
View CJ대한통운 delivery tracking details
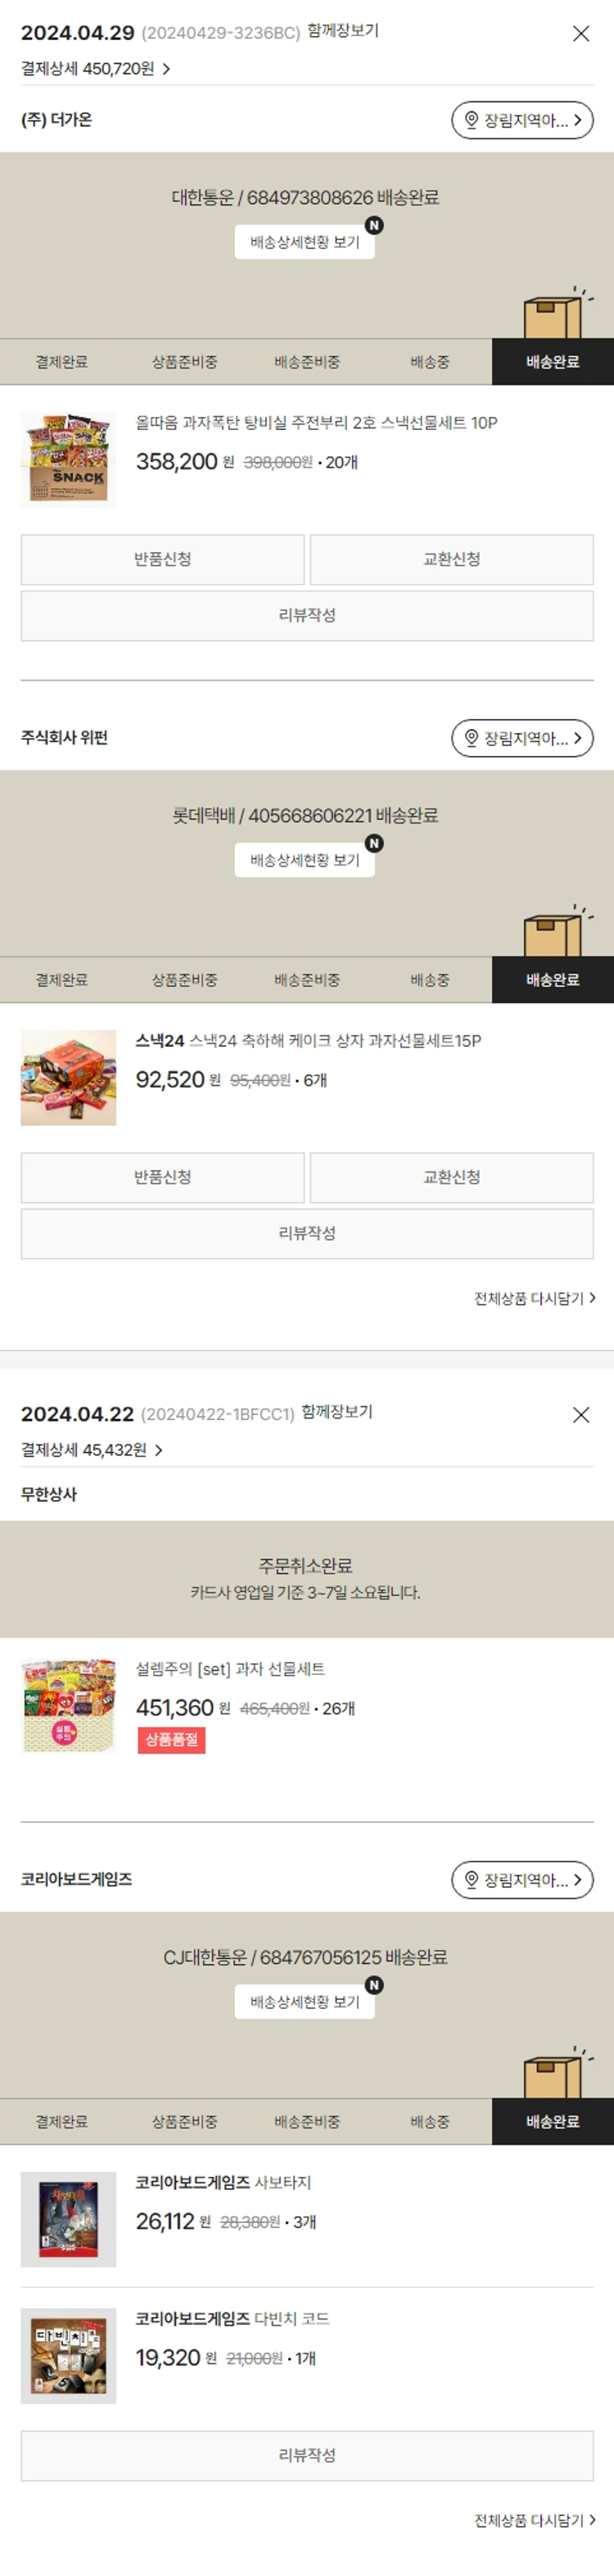pos(305,2002)
